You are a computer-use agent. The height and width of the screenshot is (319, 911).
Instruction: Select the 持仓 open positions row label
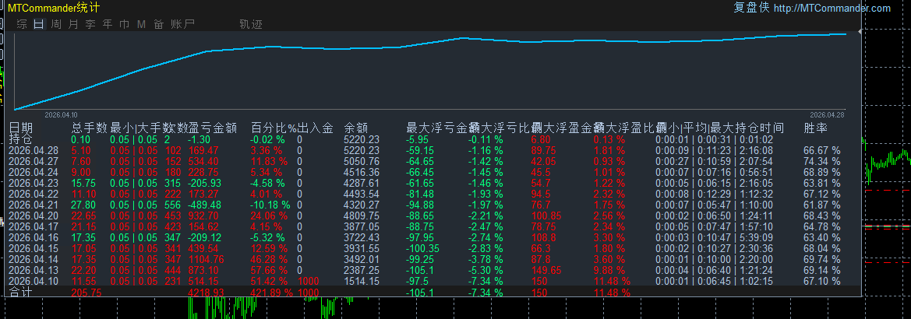coord(21,139)
